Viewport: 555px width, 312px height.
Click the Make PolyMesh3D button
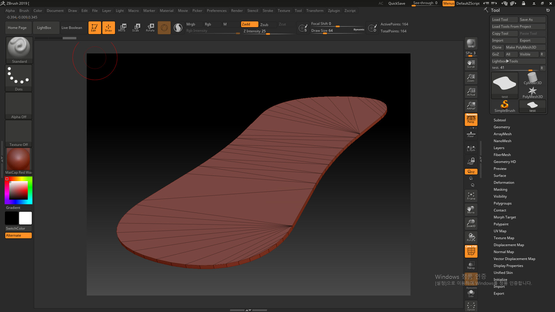525,47
